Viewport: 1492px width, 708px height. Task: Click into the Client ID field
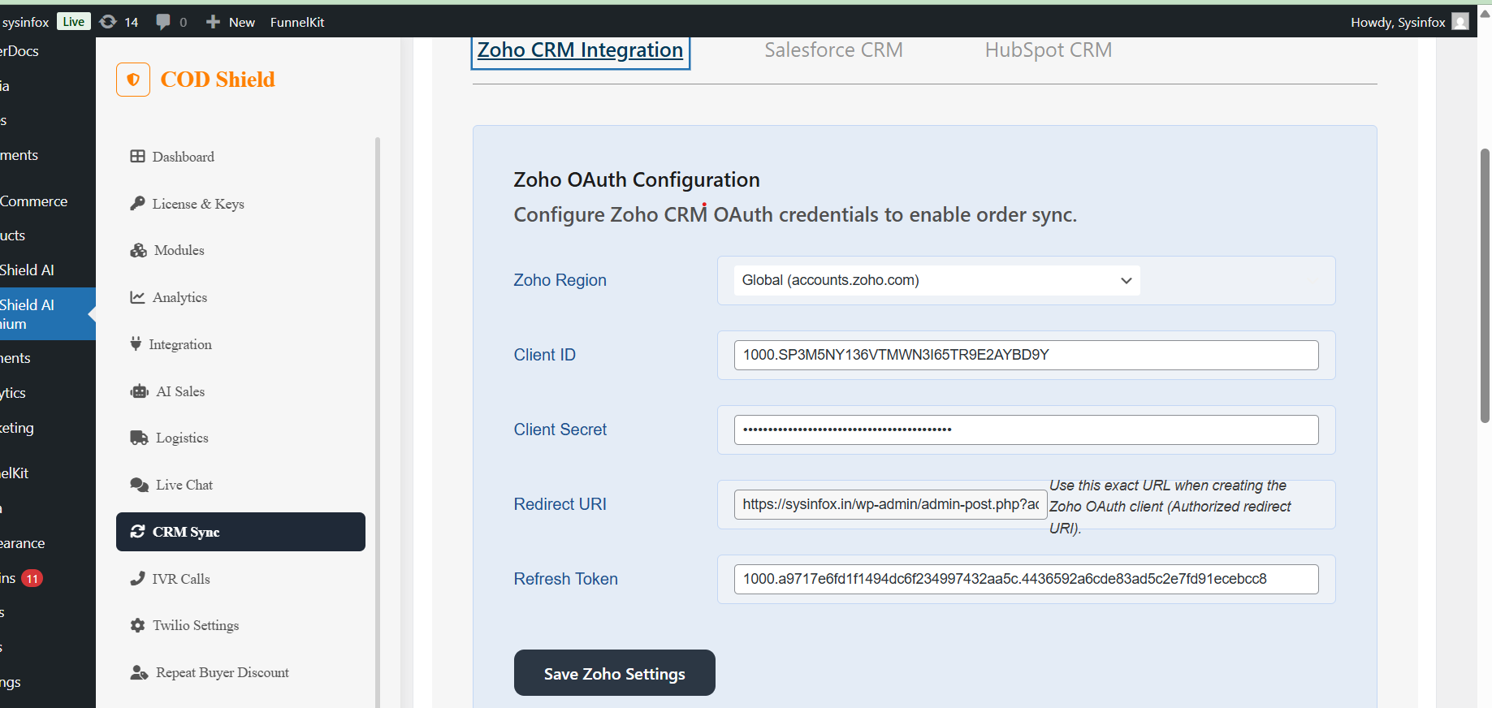[1025, 355]
